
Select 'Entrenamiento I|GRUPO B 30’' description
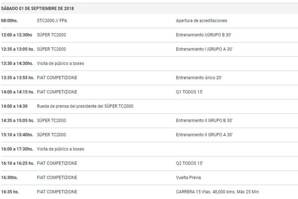point(204,35)
